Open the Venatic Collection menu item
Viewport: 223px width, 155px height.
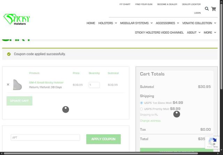point(197,23)
